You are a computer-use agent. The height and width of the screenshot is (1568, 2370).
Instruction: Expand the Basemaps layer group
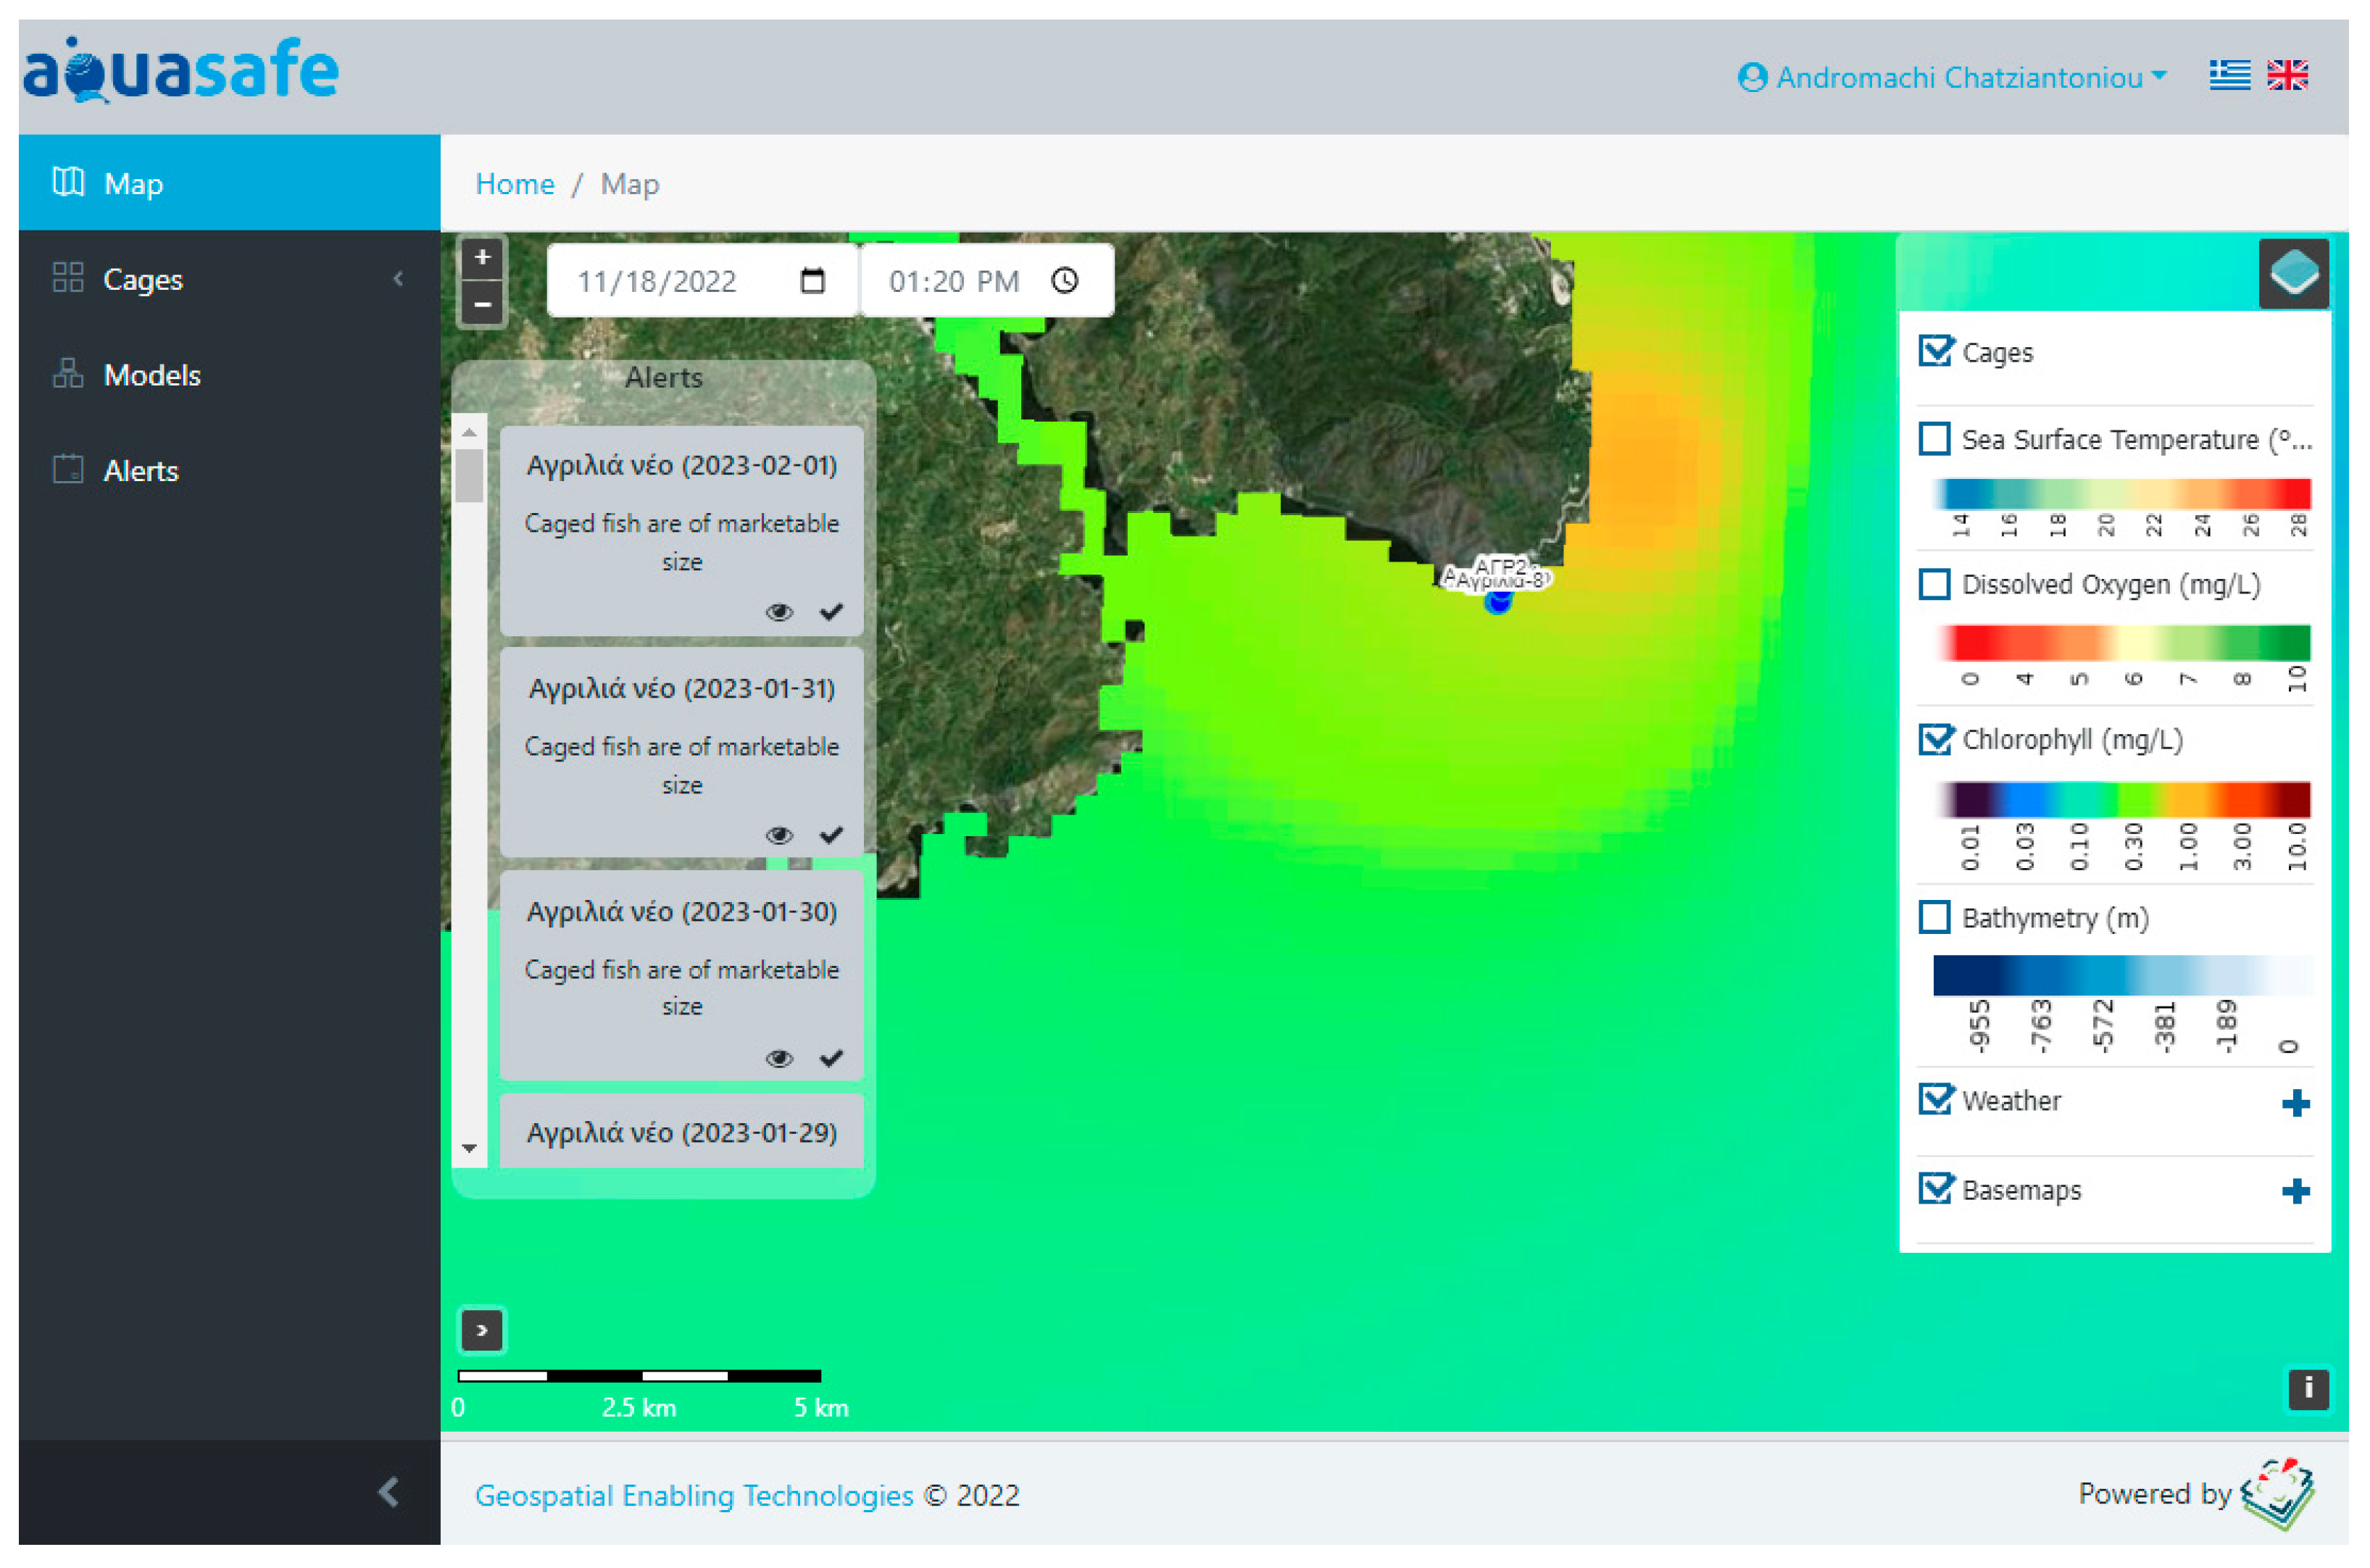click(x=2295, y=1191)
